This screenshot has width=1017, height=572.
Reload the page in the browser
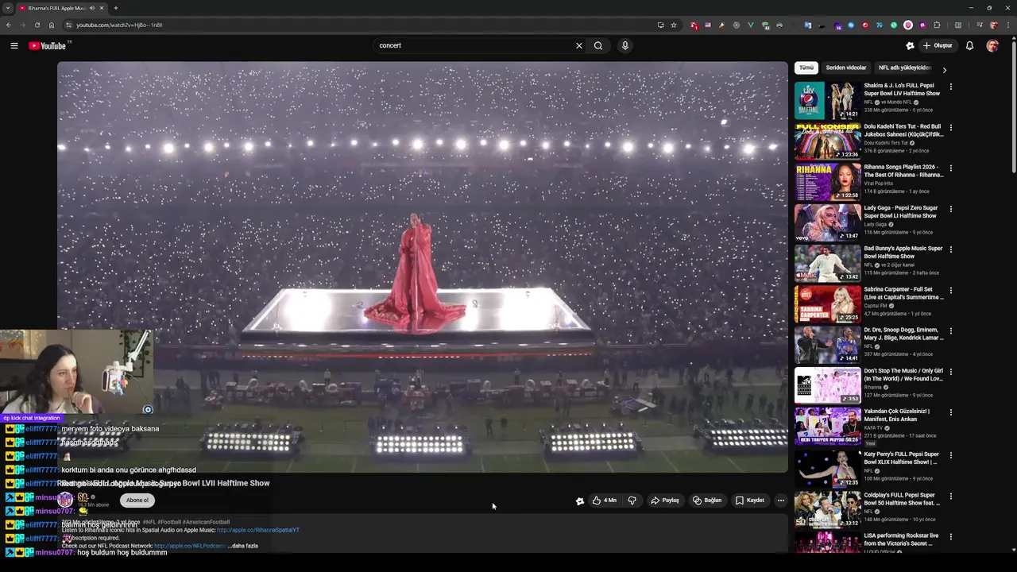[x=37, y=25]
